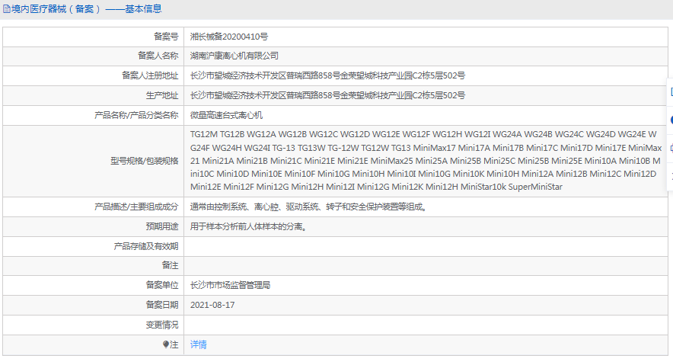Click the 变更情况 row label

point(162,325)
